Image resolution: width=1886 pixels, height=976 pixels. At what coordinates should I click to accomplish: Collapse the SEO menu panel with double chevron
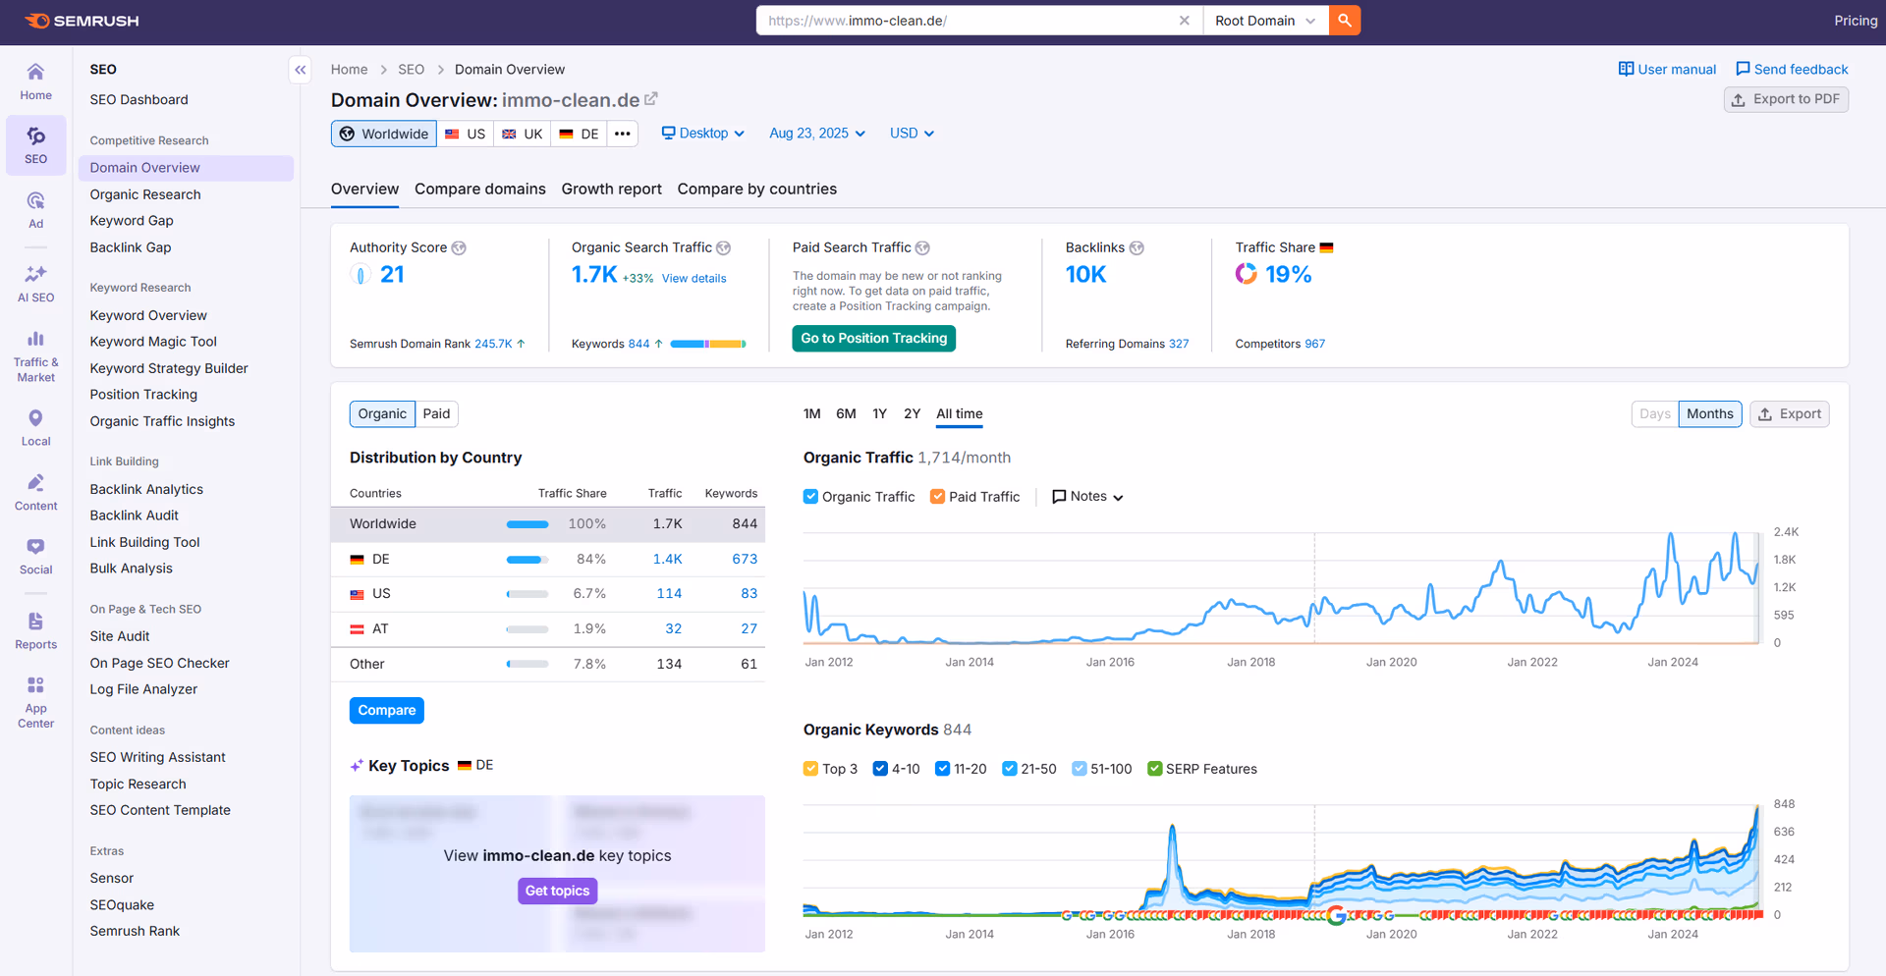pos(301,70)
